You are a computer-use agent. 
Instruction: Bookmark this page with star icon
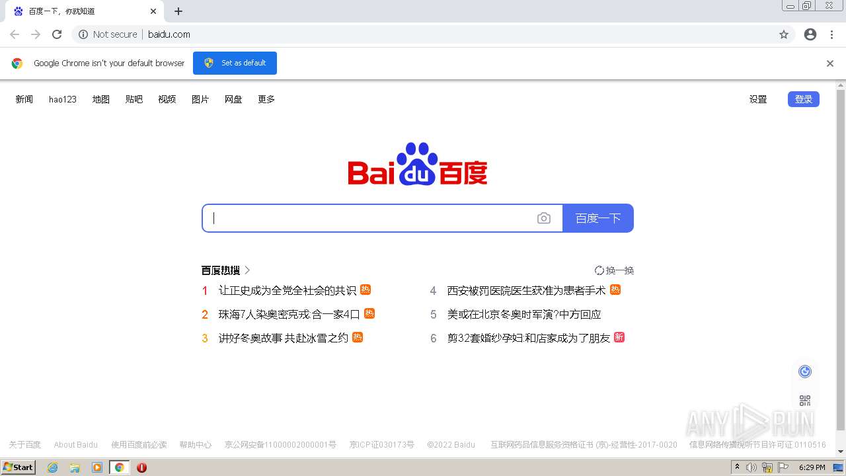click(784, 34)
